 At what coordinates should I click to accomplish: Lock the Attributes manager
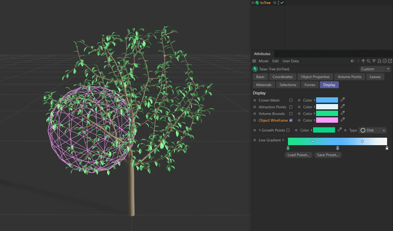point(379,61)
